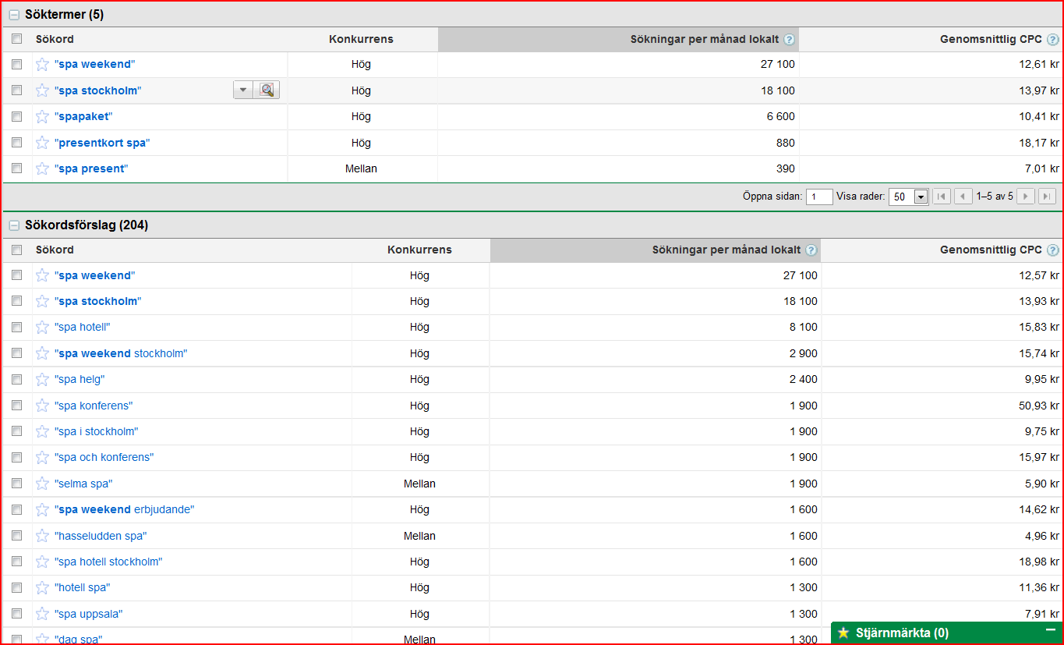
Task: Star the "spa konferens" suggestion
Action: 42,406
